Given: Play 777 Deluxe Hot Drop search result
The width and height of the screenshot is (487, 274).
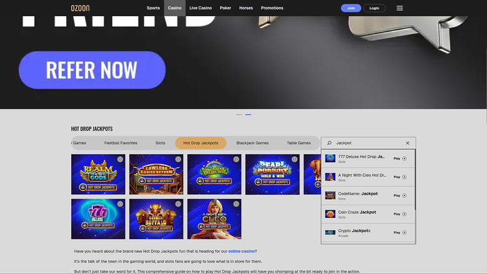Looking at the screenshot, I should pos(400,159).
